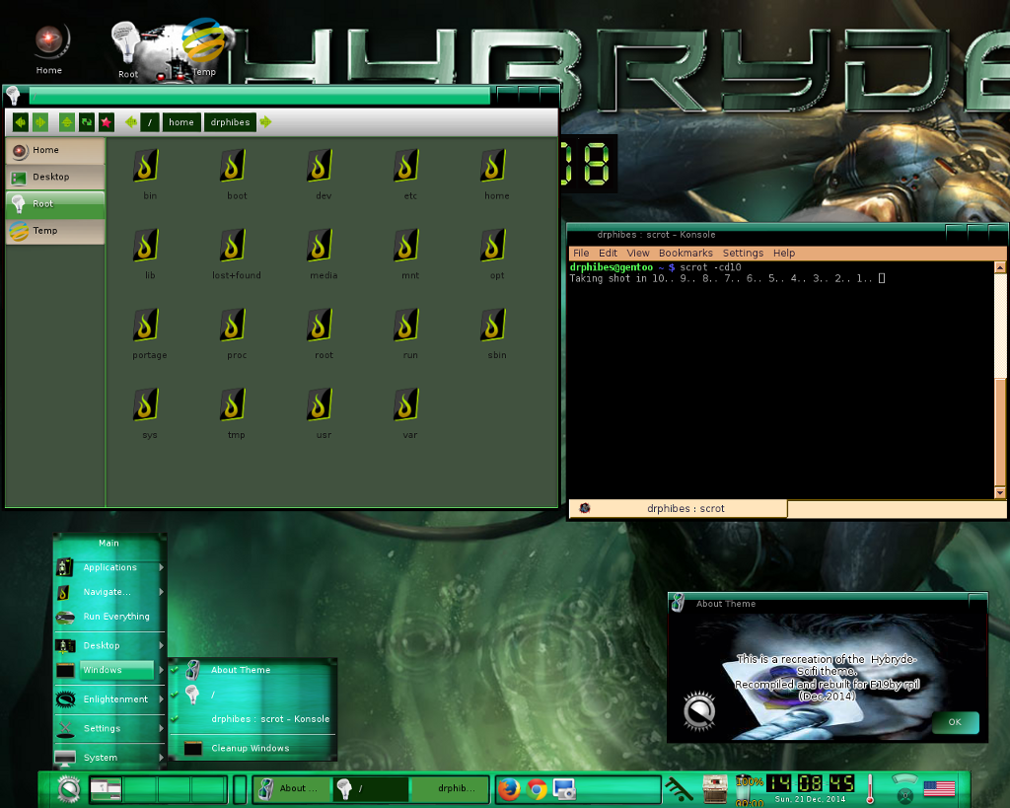Select Windows entry in Main menu
Image resolution: width=1010 pixels, height=808 pixels.
[109, 670]
